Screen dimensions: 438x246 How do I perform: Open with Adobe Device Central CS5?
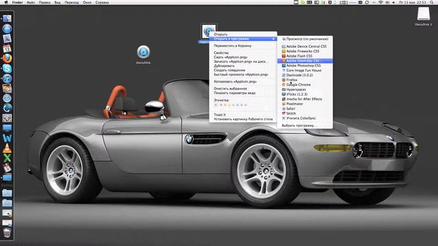[305, 46]
